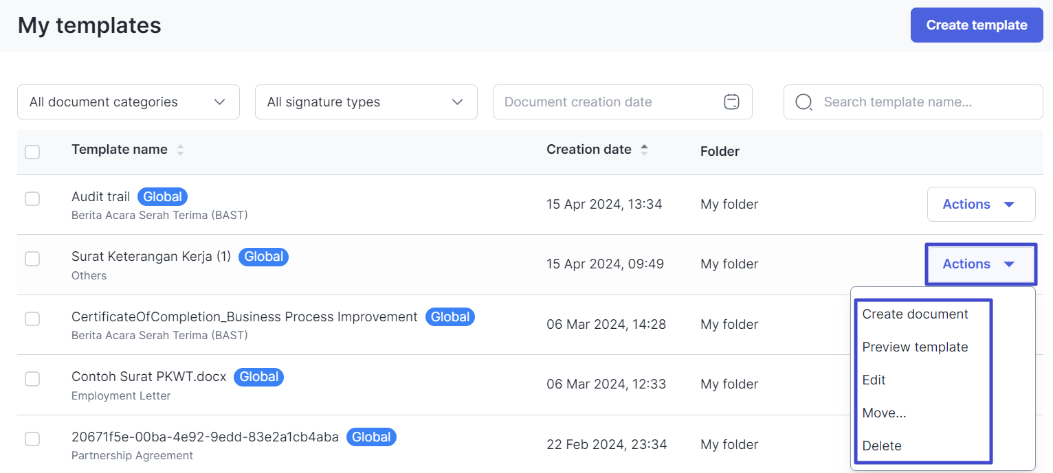Click the search magnifier icon
The image size is (1053, 473).
click(803, 102)
